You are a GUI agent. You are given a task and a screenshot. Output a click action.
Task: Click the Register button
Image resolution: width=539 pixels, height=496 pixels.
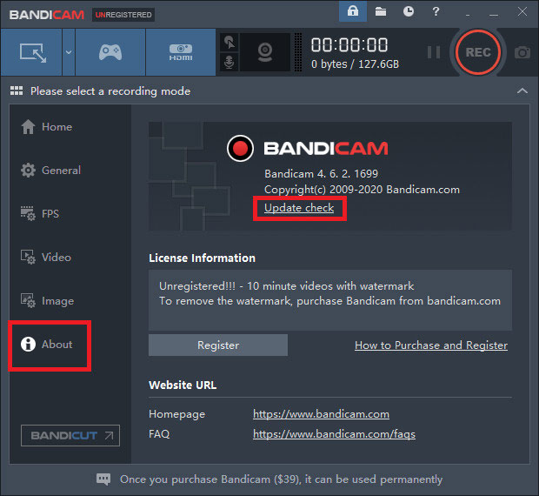(217, 345)
